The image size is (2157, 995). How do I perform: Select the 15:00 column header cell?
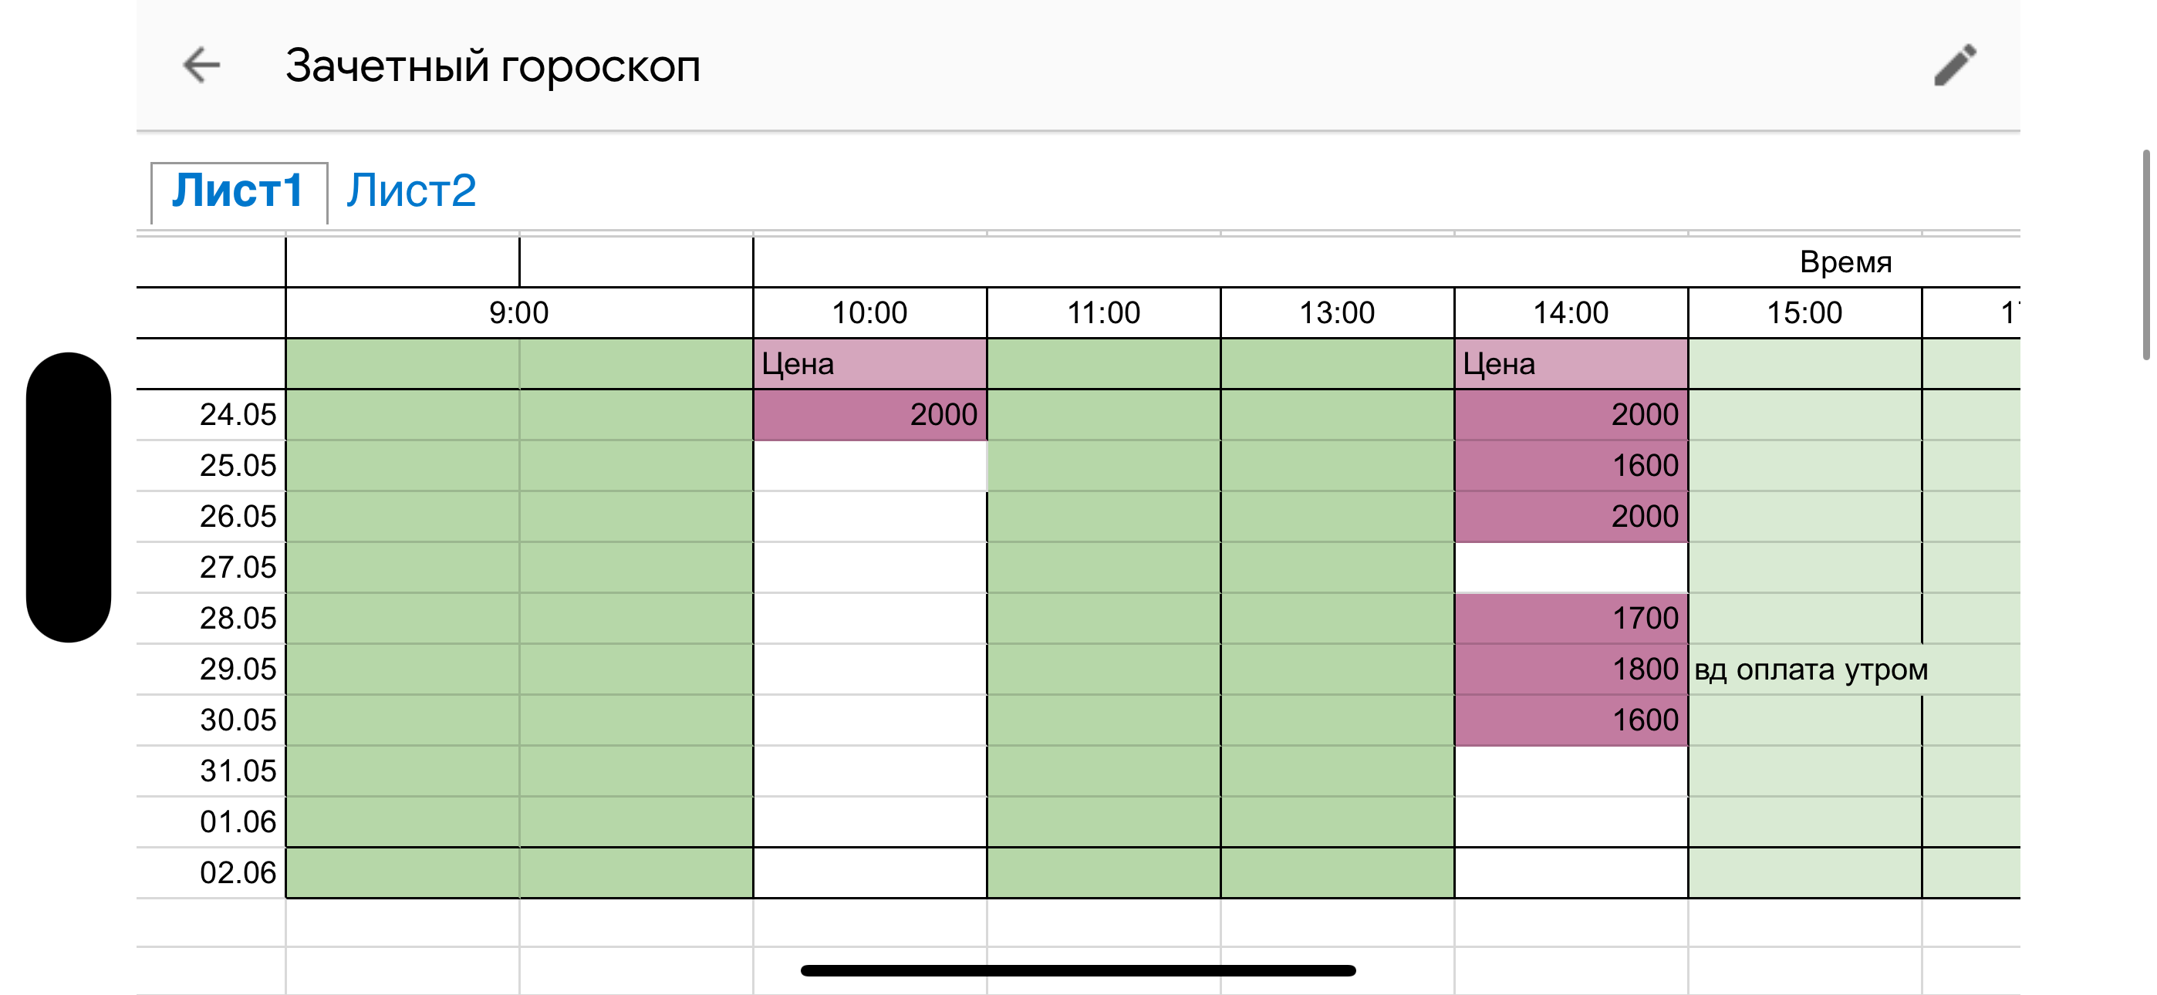coord(1804,313)
